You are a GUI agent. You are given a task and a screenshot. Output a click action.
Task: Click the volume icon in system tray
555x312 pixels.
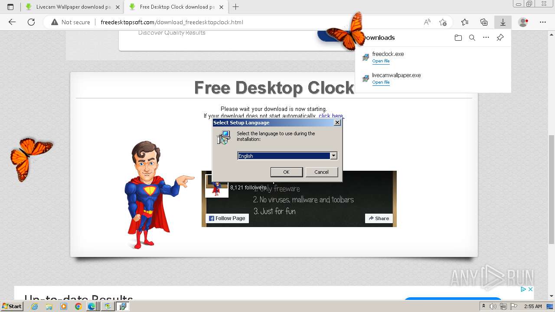(493, 306)
